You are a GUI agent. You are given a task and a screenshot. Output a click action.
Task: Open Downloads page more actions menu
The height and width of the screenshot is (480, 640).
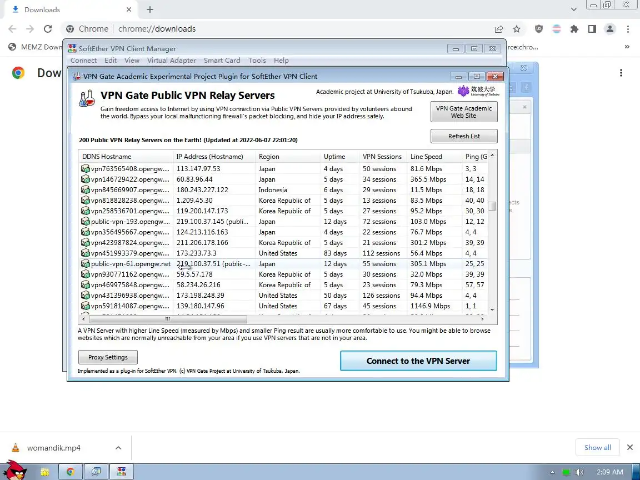[x=621, y=73]
